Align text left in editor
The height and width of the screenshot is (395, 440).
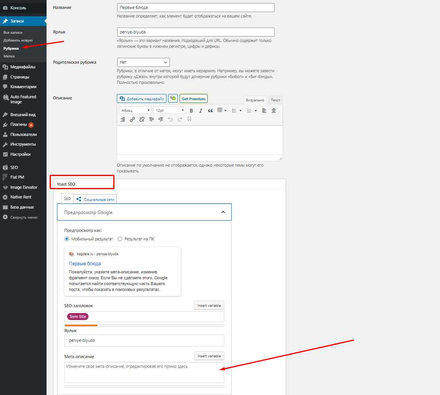[264, 111]
